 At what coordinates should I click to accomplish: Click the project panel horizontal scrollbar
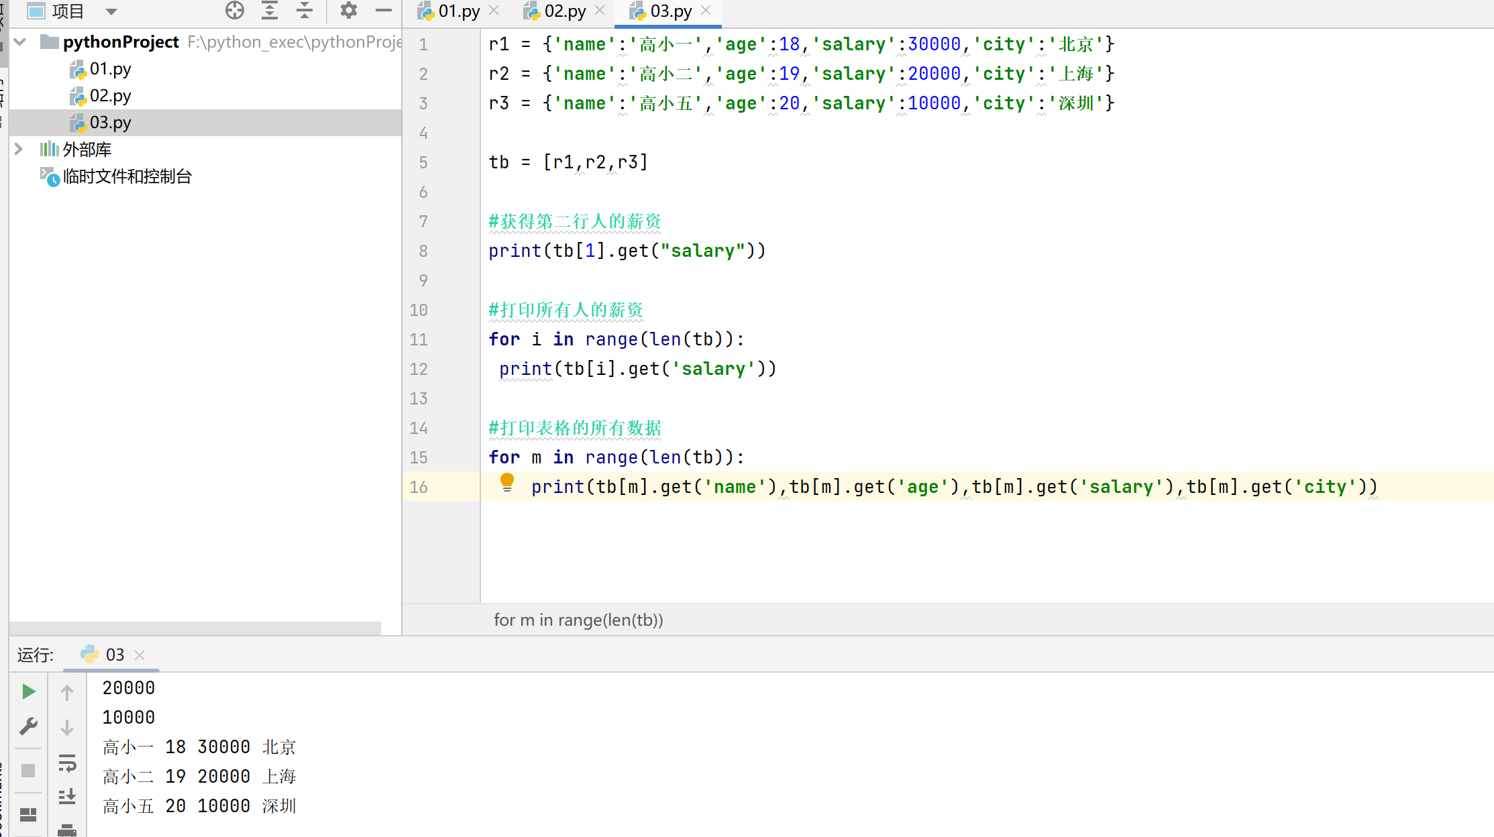195,628
